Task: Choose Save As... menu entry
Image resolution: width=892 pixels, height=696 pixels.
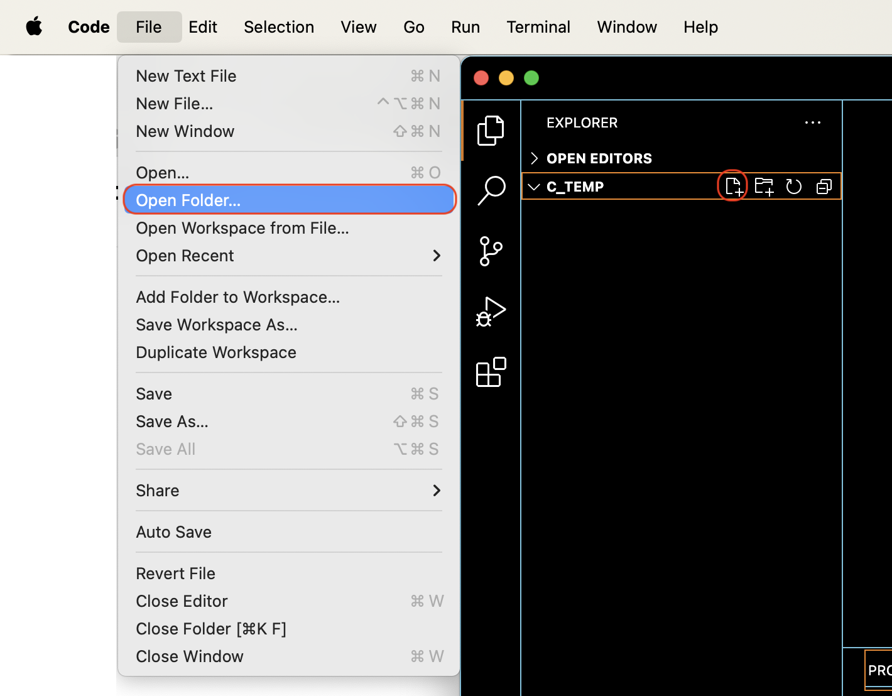Action: coord(289,421)
